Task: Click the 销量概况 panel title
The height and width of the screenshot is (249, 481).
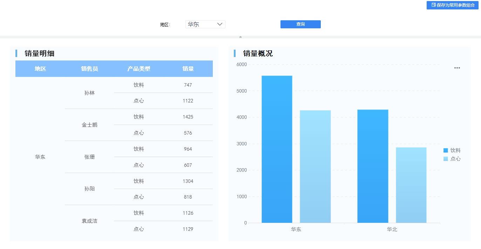Action: 258,54
